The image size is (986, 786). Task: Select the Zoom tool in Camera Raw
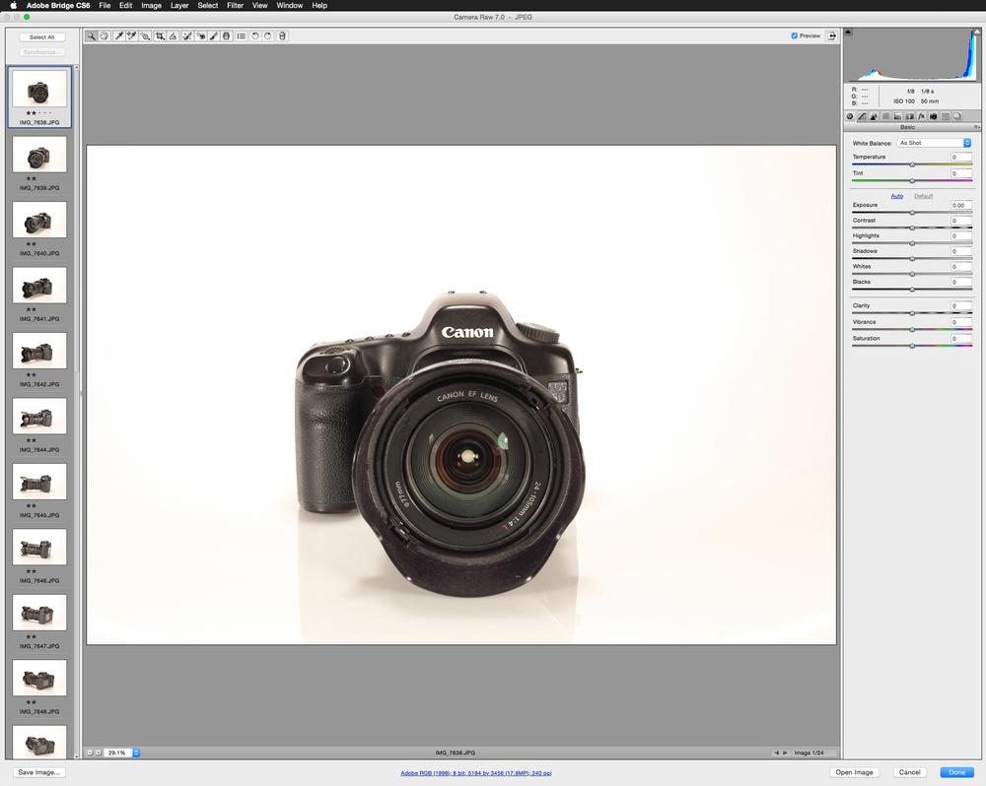[x=91, y=36]
